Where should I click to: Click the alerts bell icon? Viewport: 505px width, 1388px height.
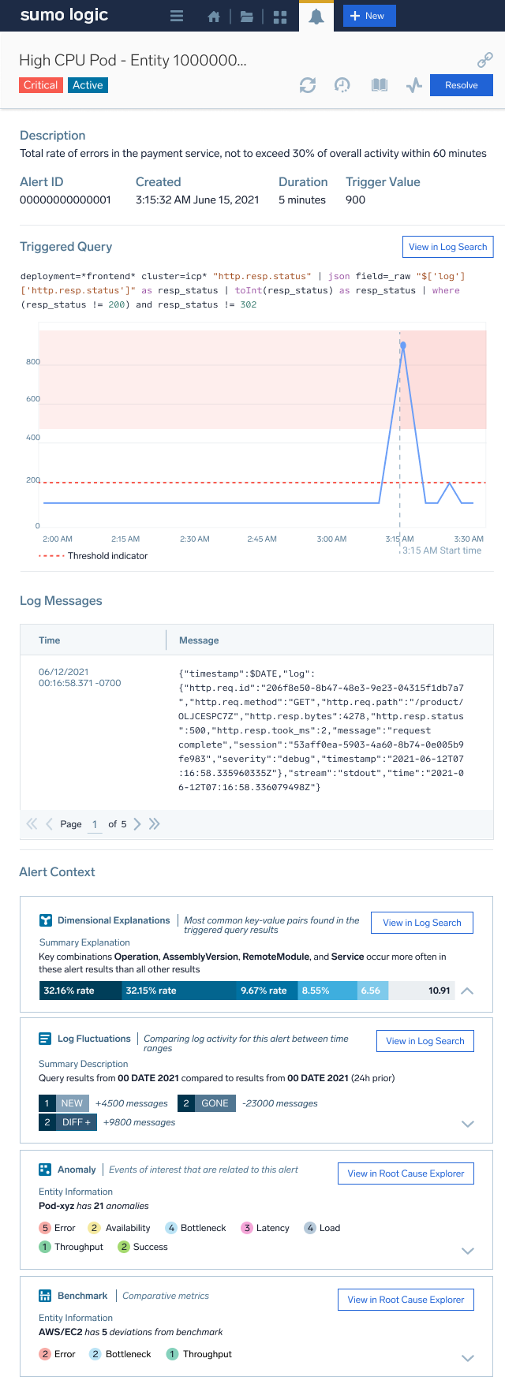point(316,15)
